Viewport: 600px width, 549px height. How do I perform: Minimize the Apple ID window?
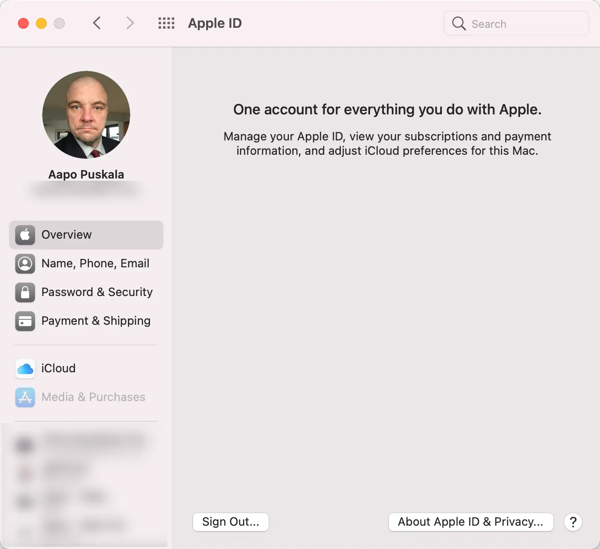[41, 23]
